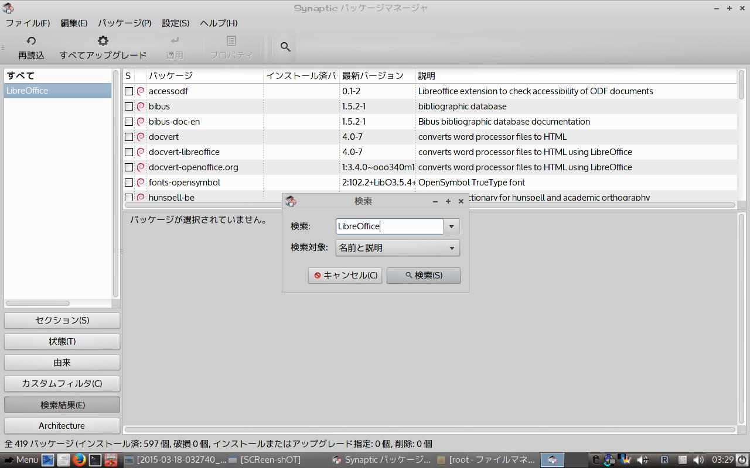Tick the checkbox for docvert-libreoffice

(x=129, y=152)
